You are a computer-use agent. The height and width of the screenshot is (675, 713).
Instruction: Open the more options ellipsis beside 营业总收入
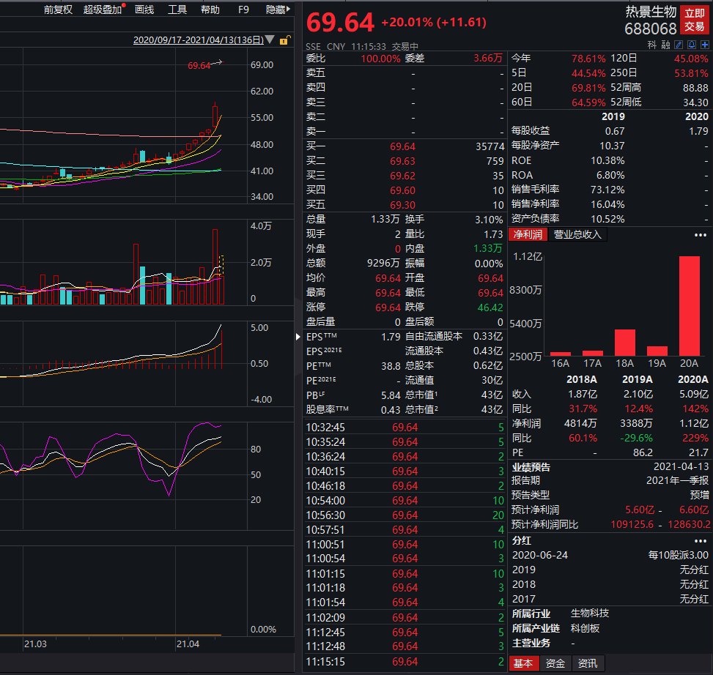click(701, 234)
